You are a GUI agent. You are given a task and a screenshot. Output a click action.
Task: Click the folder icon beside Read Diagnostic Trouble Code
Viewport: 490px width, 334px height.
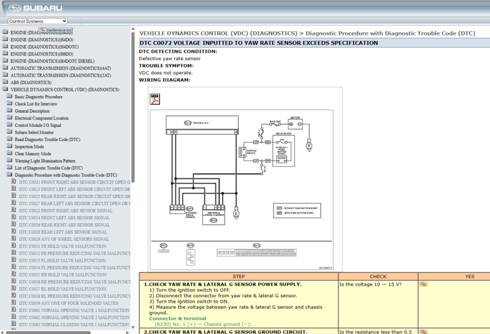click(10, 139)
